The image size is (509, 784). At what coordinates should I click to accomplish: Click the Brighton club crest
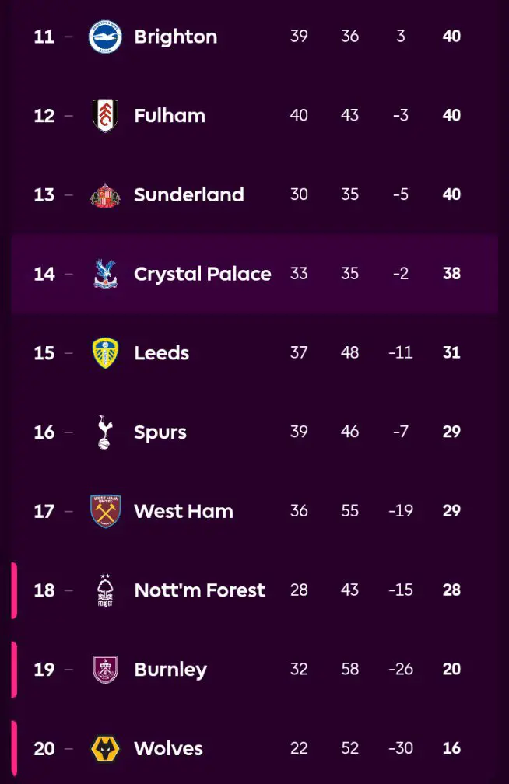(x=105, y=37)
